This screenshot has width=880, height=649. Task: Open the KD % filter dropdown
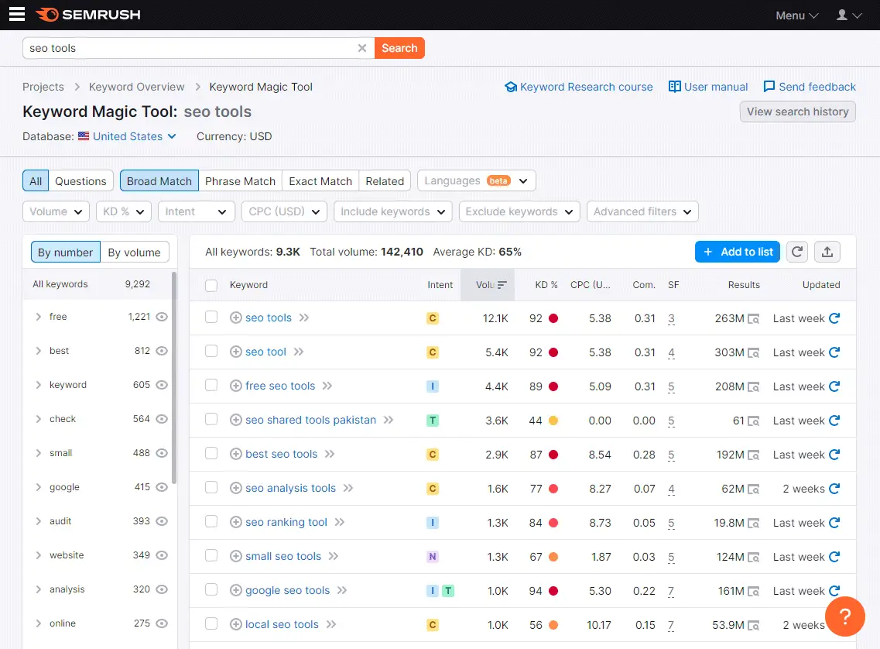124,211
